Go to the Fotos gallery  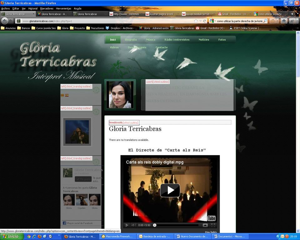[222, 40]
